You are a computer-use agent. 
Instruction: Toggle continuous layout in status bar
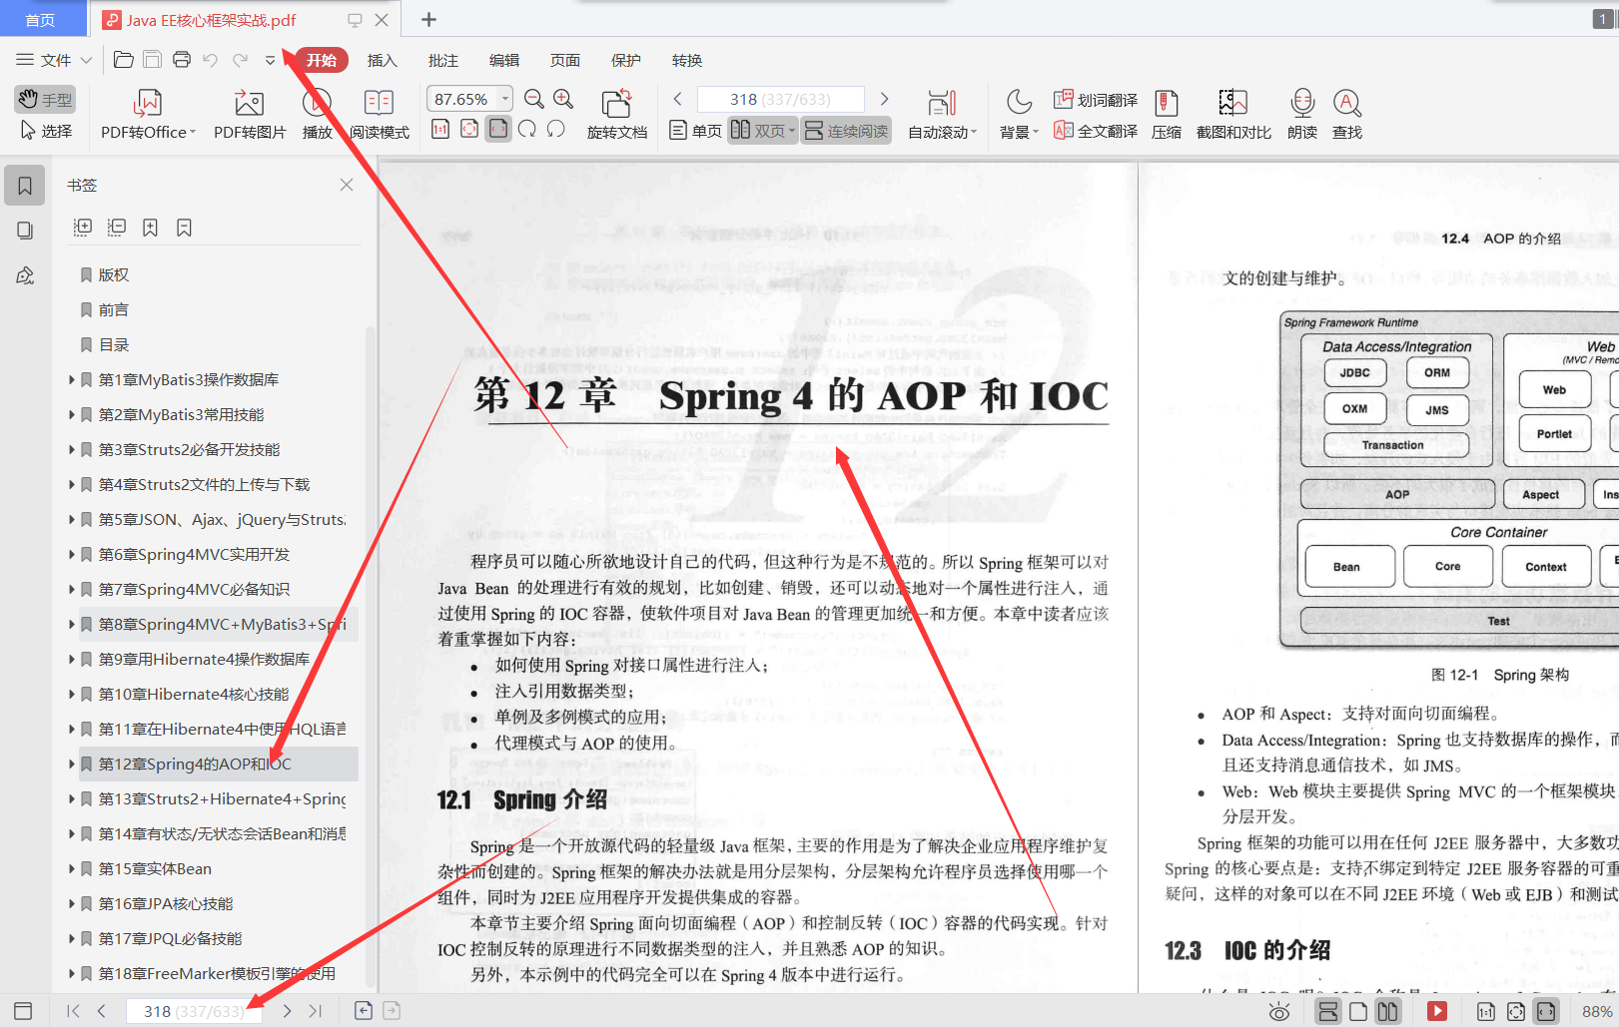[x=1328, y=1011]
